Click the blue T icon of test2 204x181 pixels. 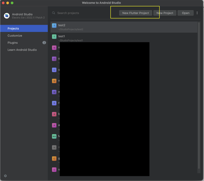(54, 25)
